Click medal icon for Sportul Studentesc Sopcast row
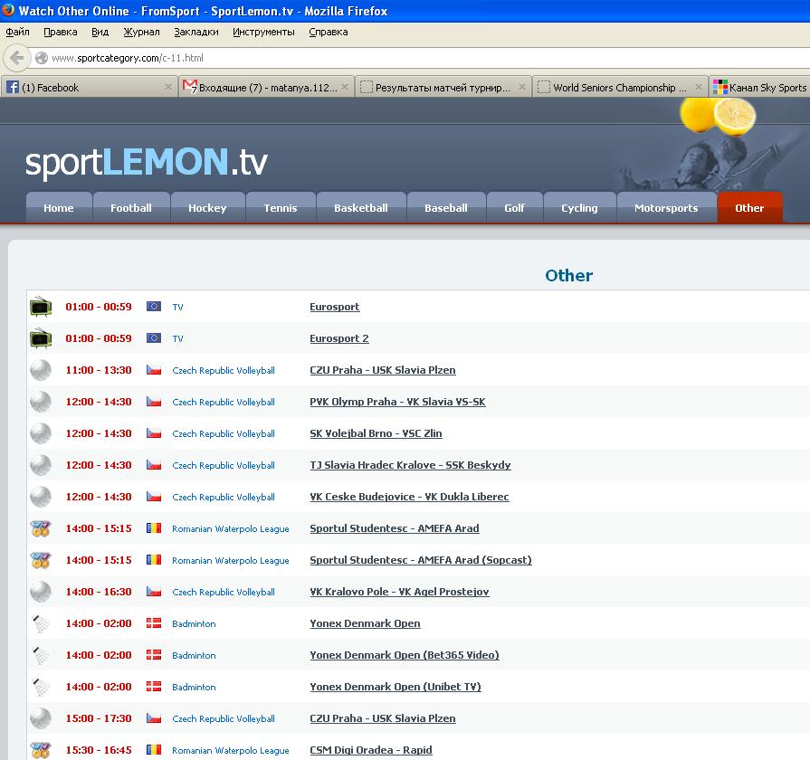The height and width of the screenshot is (760, 810). pyautogui.click(x=41, y=560)
